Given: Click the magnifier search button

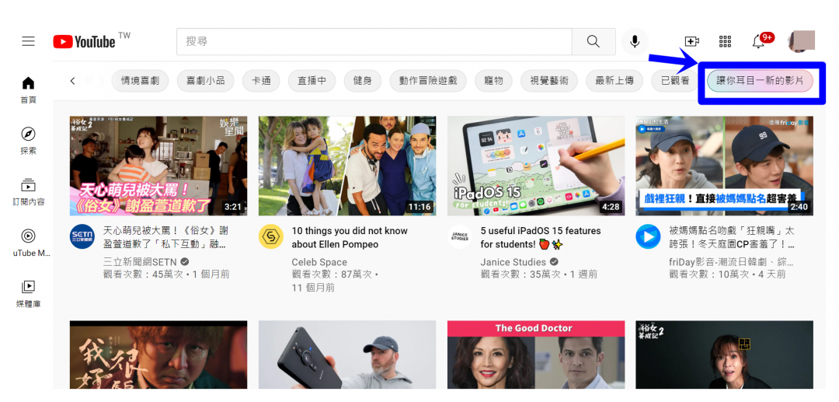Looking at the screenshot, I should click(594, 41).
